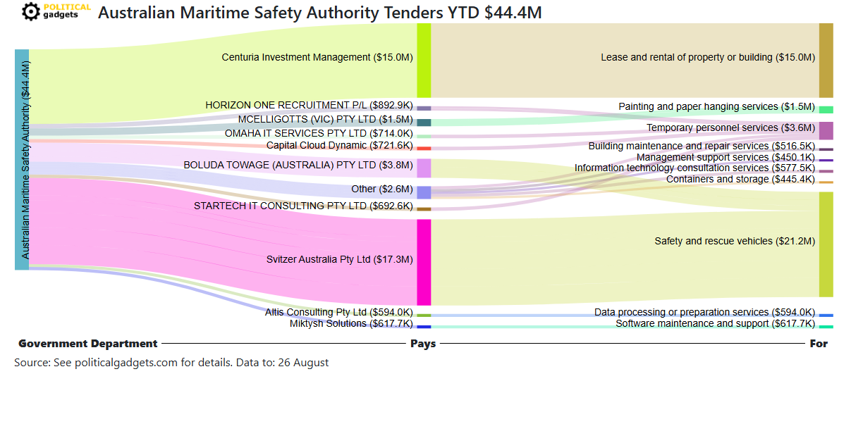This screenshot has height=443, width=863.
Task: Click the 'Government Department' axis label
Action: point(88,344)
